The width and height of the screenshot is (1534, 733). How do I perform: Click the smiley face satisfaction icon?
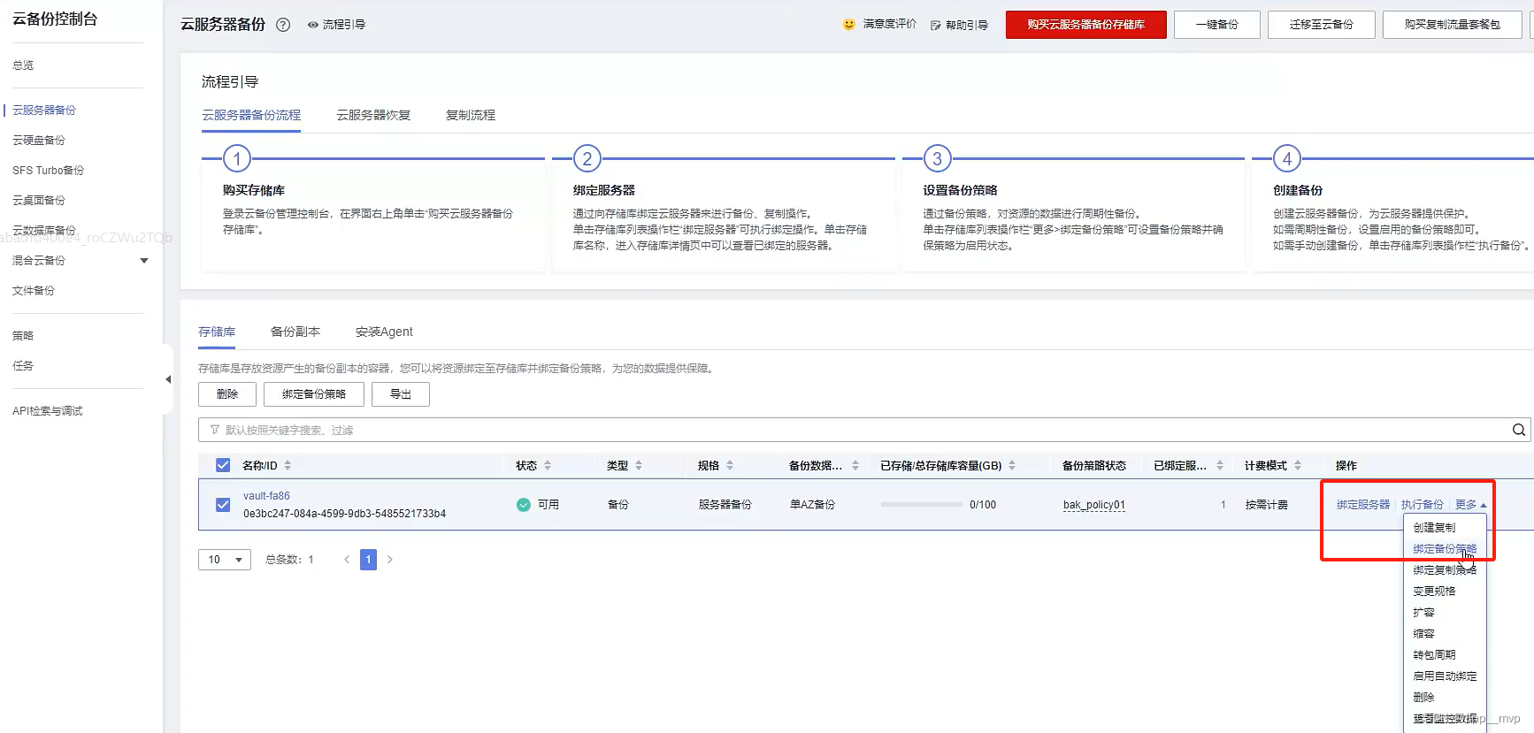pyautogui.click(x=849, y=25)
